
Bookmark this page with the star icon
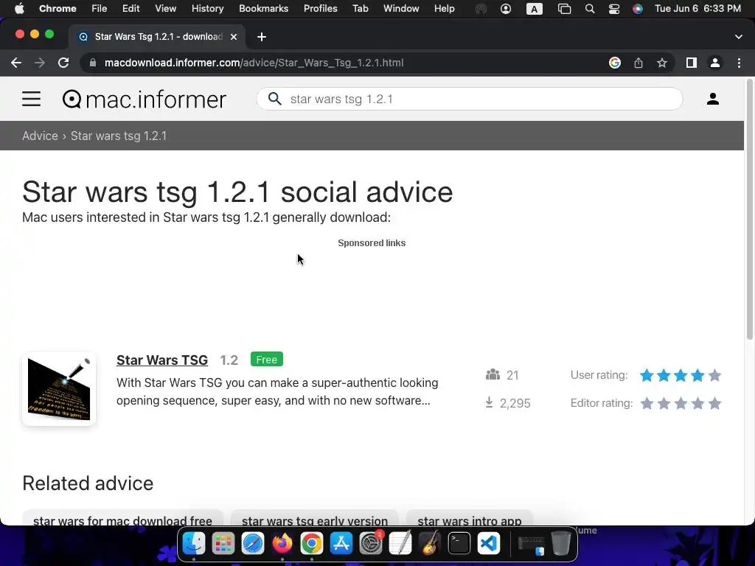(x=662, y=63)
